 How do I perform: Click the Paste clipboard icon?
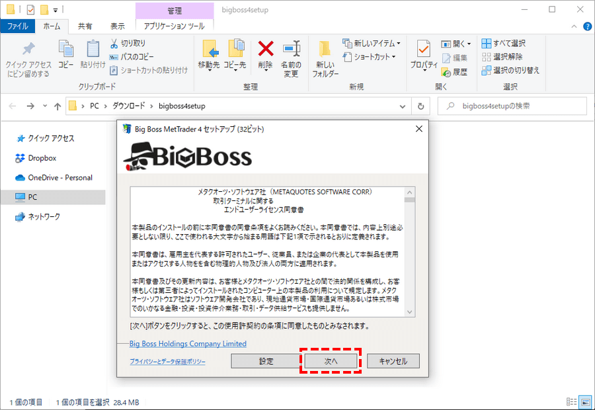point(93,49)
